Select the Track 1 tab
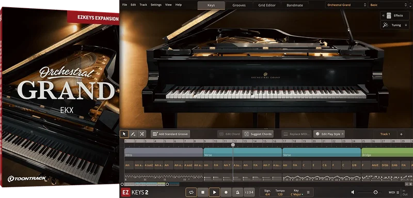Viewport: 413px width, 198px height. coord(385,134)
